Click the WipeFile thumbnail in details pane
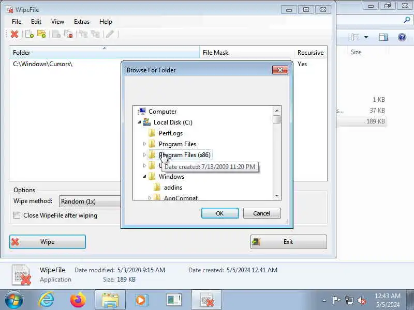Image resolution: width=414 pixels, height=310 pixels. point(21,275)
